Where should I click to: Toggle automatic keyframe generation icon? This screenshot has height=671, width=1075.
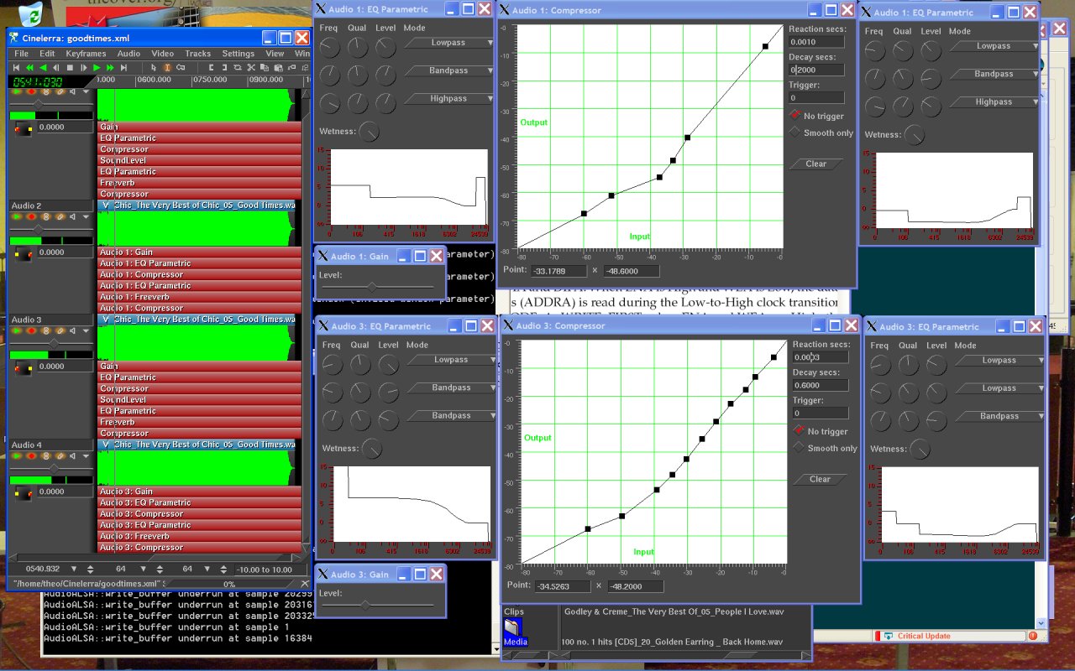(181, 67)
